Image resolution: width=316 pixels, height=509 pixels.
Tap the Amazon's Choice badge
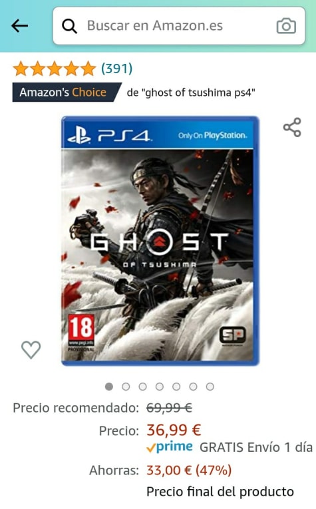click(x=67, y=92)
